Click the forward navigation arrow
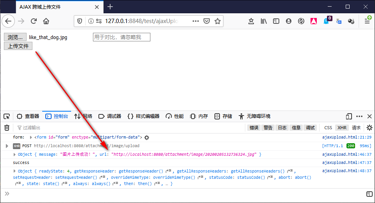 [x=21, y=21]
